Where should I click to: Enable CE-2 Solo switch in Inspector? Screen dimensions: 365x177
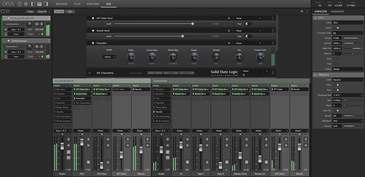click(337, 64)
